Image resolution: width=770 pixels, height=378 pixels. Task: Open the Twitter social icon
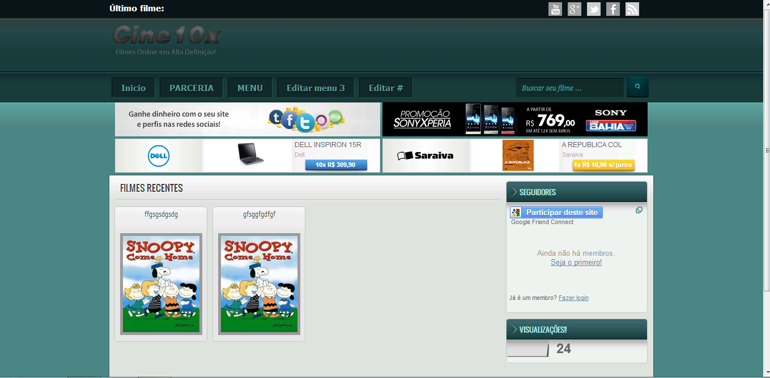[594, 9]
